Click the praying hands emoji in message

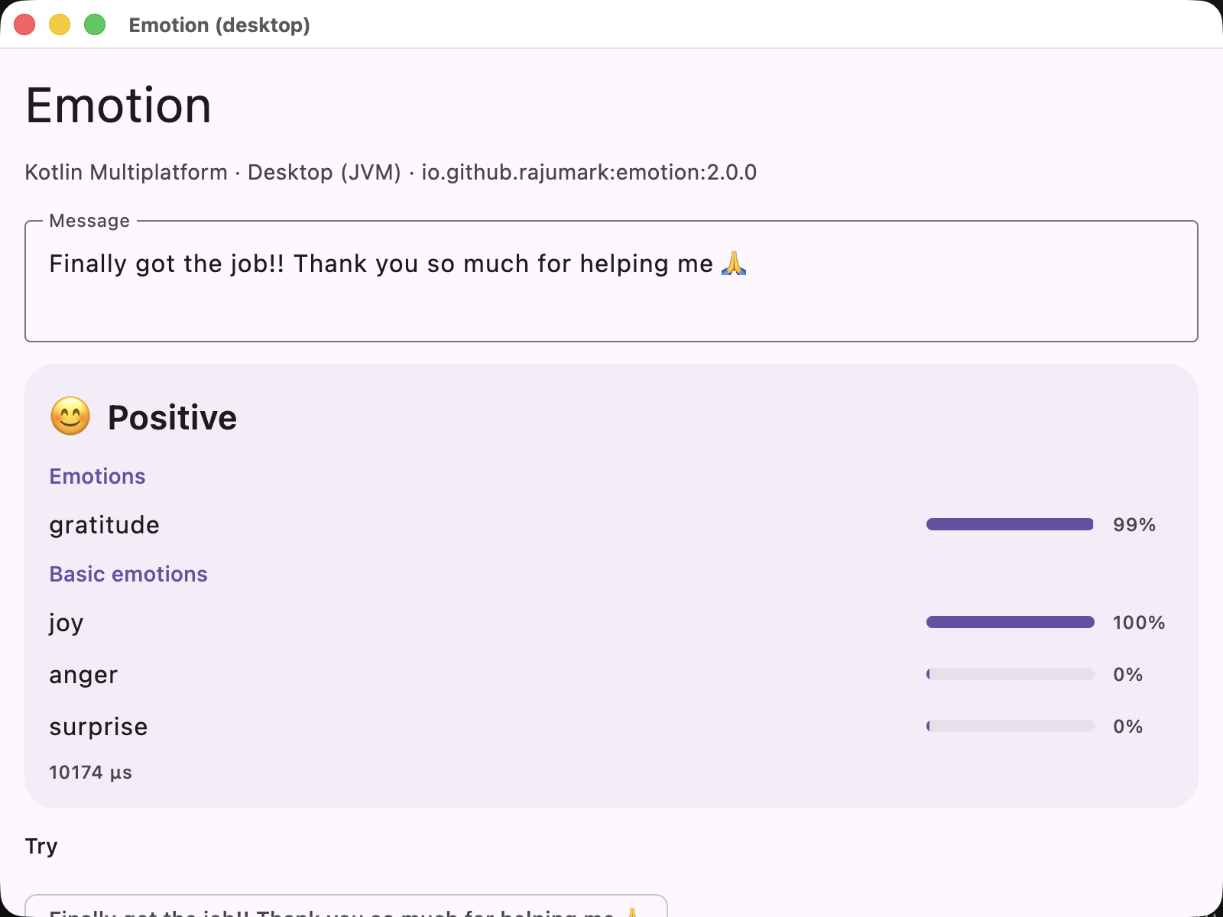pyautogui.click(x=734, y=263)
